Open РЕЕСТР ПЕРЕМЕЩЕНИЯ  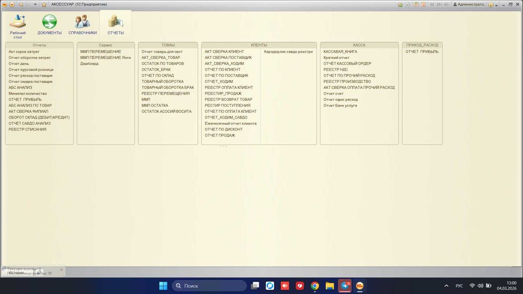click(165, 93)
